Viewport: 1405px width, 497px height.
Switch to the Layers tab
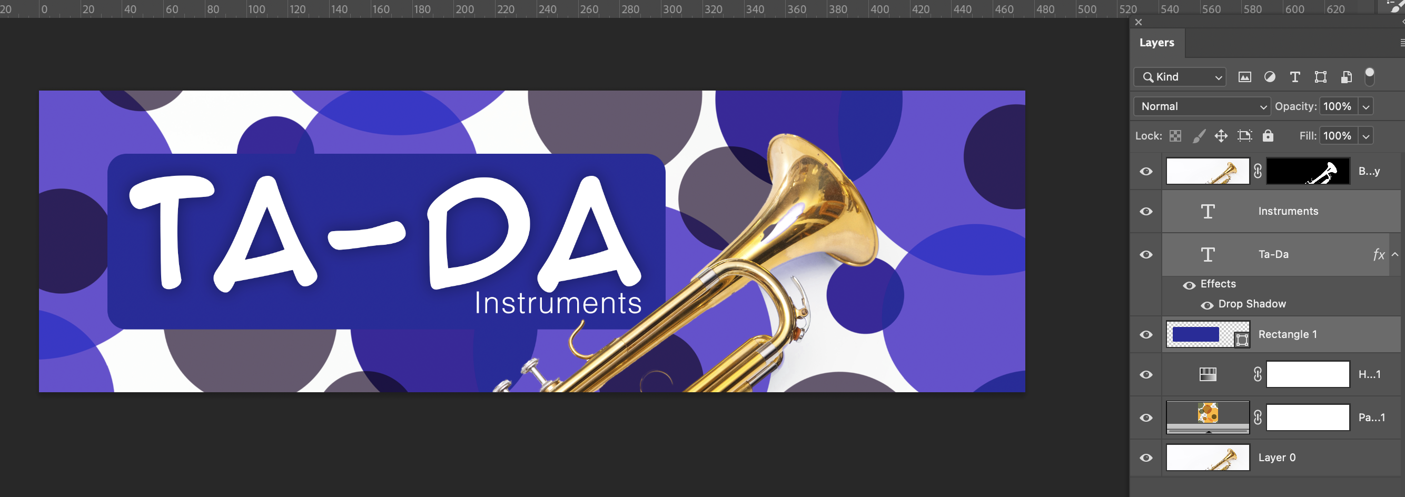tap(1157, 43)
